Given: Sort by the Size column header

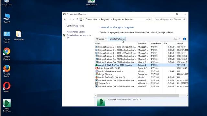Looking at the screenshot, I should [165, 43].
